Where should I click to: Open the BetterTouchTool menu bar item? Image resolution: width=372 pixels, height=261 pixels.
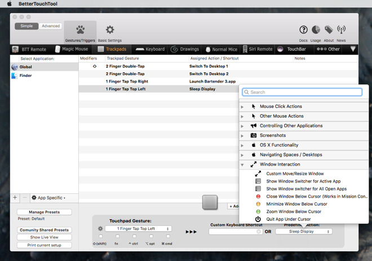(38, 3)
